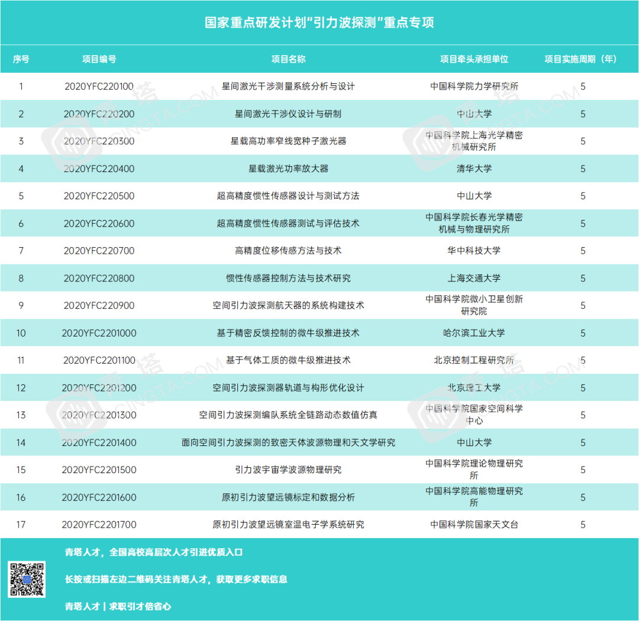
Task: Select project number 2020YFC220800
Action: pos(99,279)
